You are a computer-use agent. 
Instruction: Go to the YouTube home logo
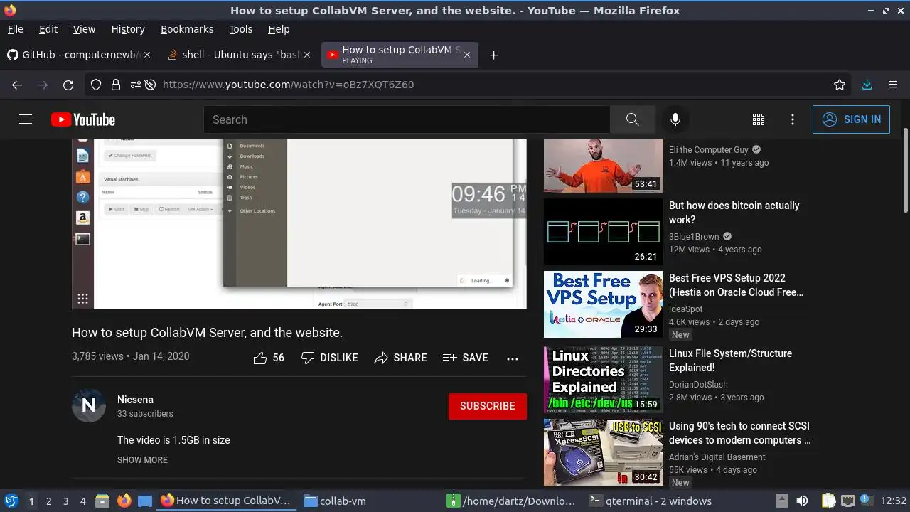83,119
